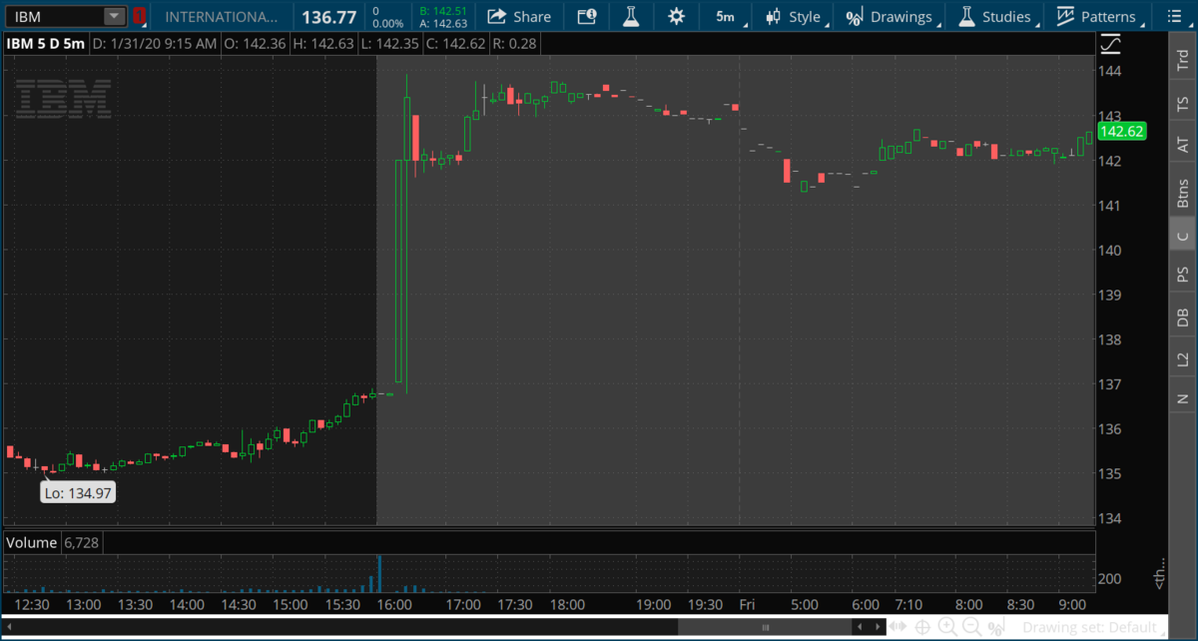
Task: Click the zoom in magnifier
Action: coord(947,627)
